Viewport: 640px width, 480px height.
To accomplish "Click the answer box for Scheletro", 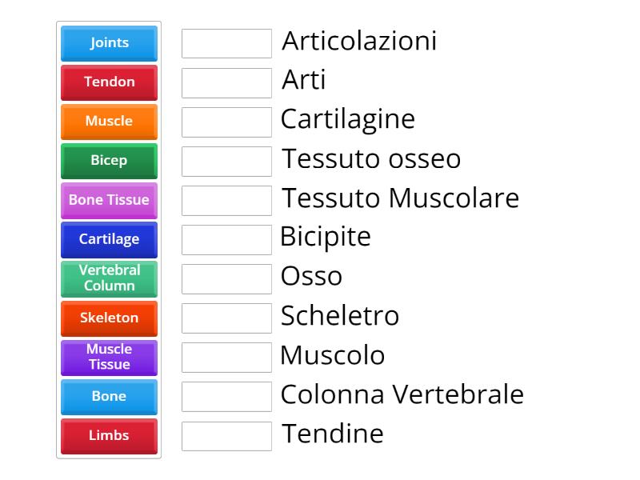I will (x=226, y=318).
